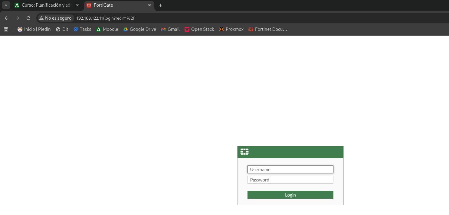Open the apps grid in bookmarks bar

pyautogui.click(x=6, y=29)
